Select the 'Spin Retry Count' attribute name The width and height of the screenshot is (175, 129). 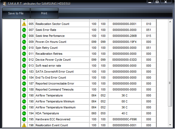tap(47, 48)
